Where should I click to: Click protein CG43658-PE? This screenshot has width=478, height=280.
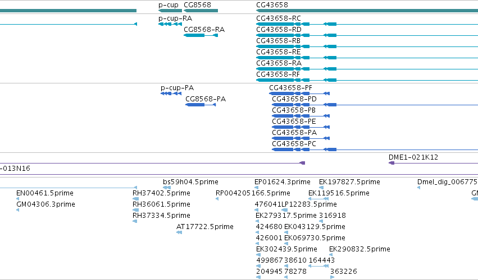pyautogui.click(x=294, y=122)
